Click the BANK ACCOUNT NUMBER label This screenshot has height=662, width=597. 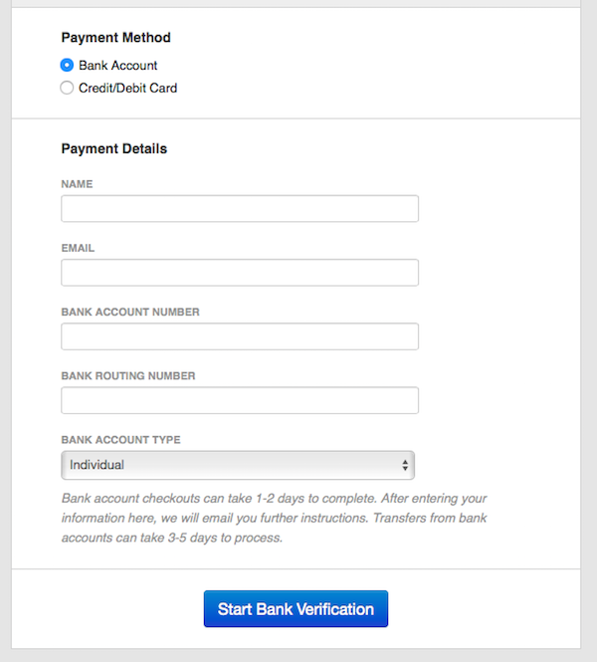[x=130, y=312]
